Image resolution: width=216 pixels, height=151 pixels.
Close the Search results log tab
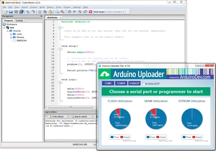(x=92, y=117)
